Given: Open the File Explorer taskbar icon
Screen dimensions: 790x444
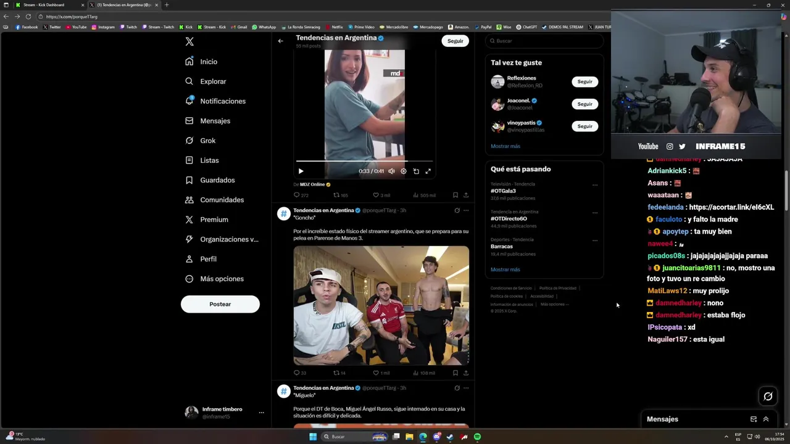Looking at the screenshot, I should coord(409,437).
